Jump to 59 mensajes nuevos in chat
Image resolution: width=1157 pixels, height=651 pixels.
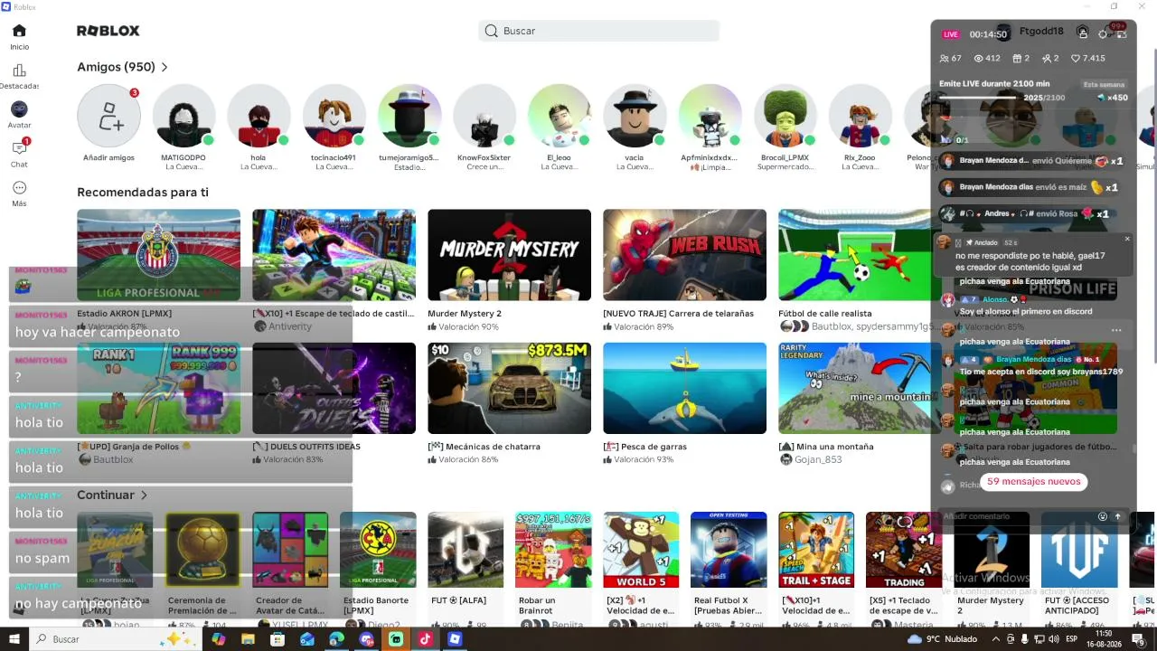click(1034, 482)
